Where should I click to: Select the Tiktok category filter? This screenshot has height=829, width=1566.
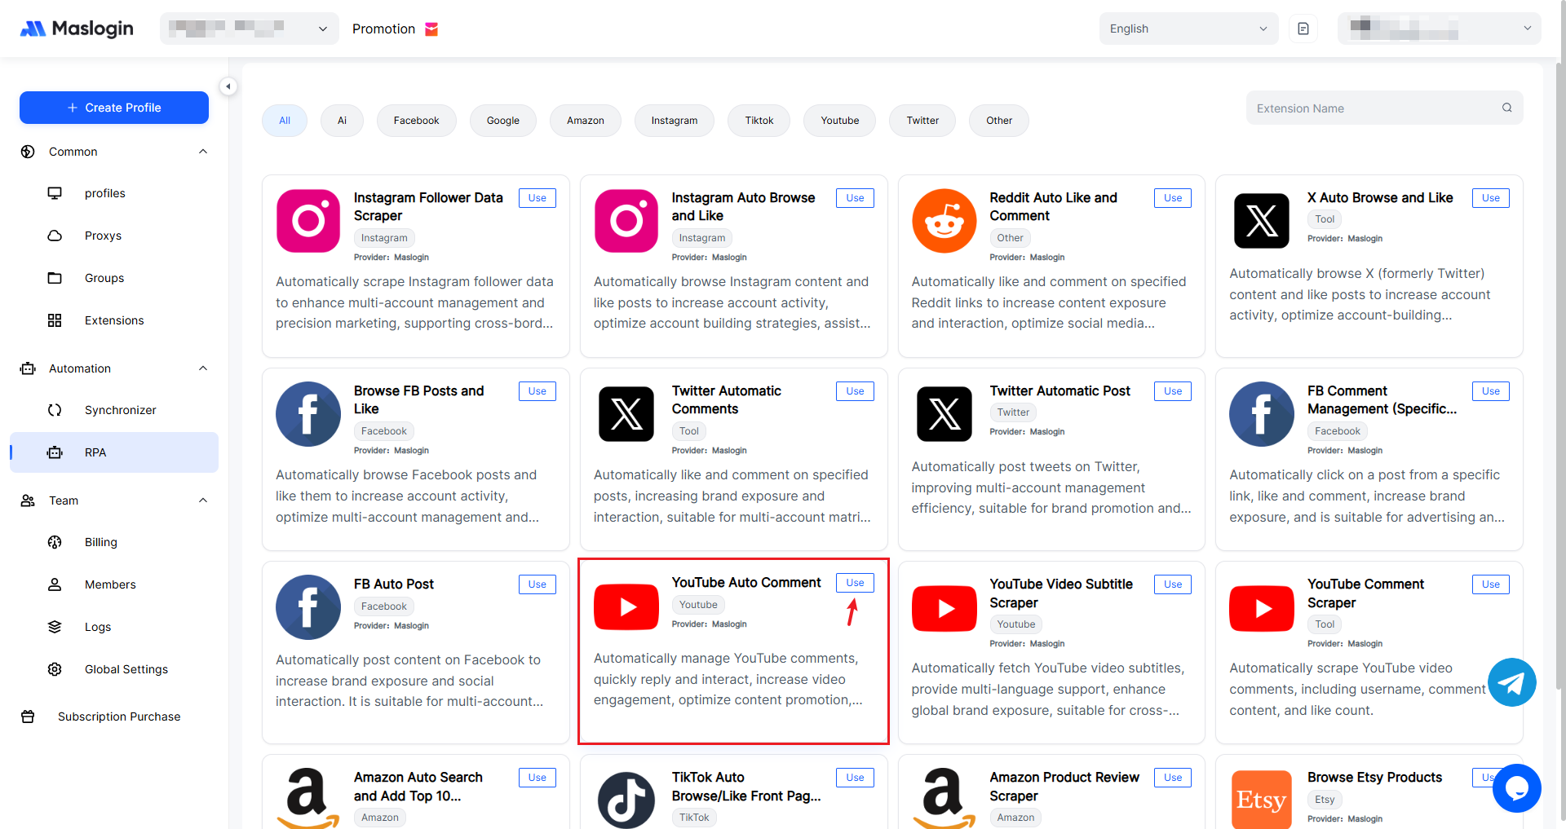(x=759, y=121)
